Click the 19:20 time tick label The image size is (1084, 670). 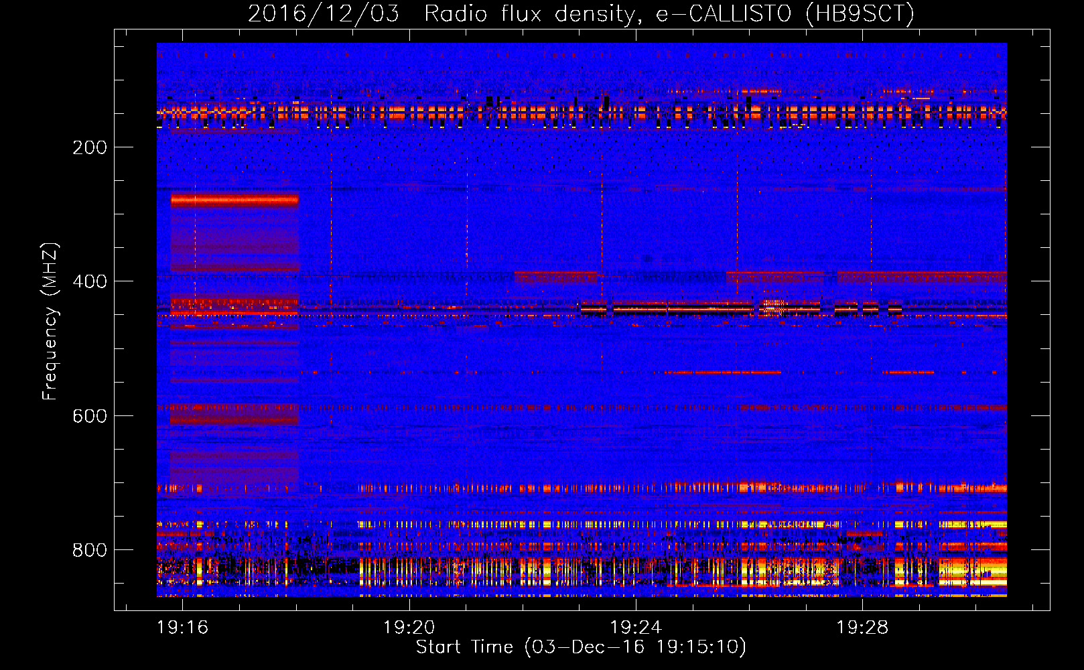(x=409, y=628)
